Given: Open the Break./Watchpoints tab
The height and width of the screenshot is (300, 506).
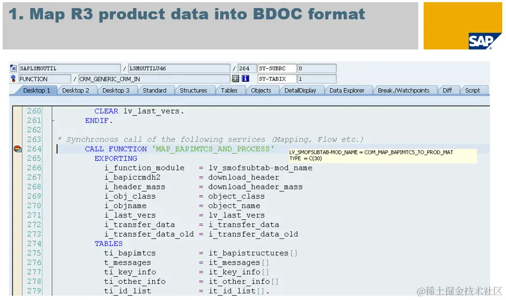Looking at the screenshot, I should tap(403, 90).
